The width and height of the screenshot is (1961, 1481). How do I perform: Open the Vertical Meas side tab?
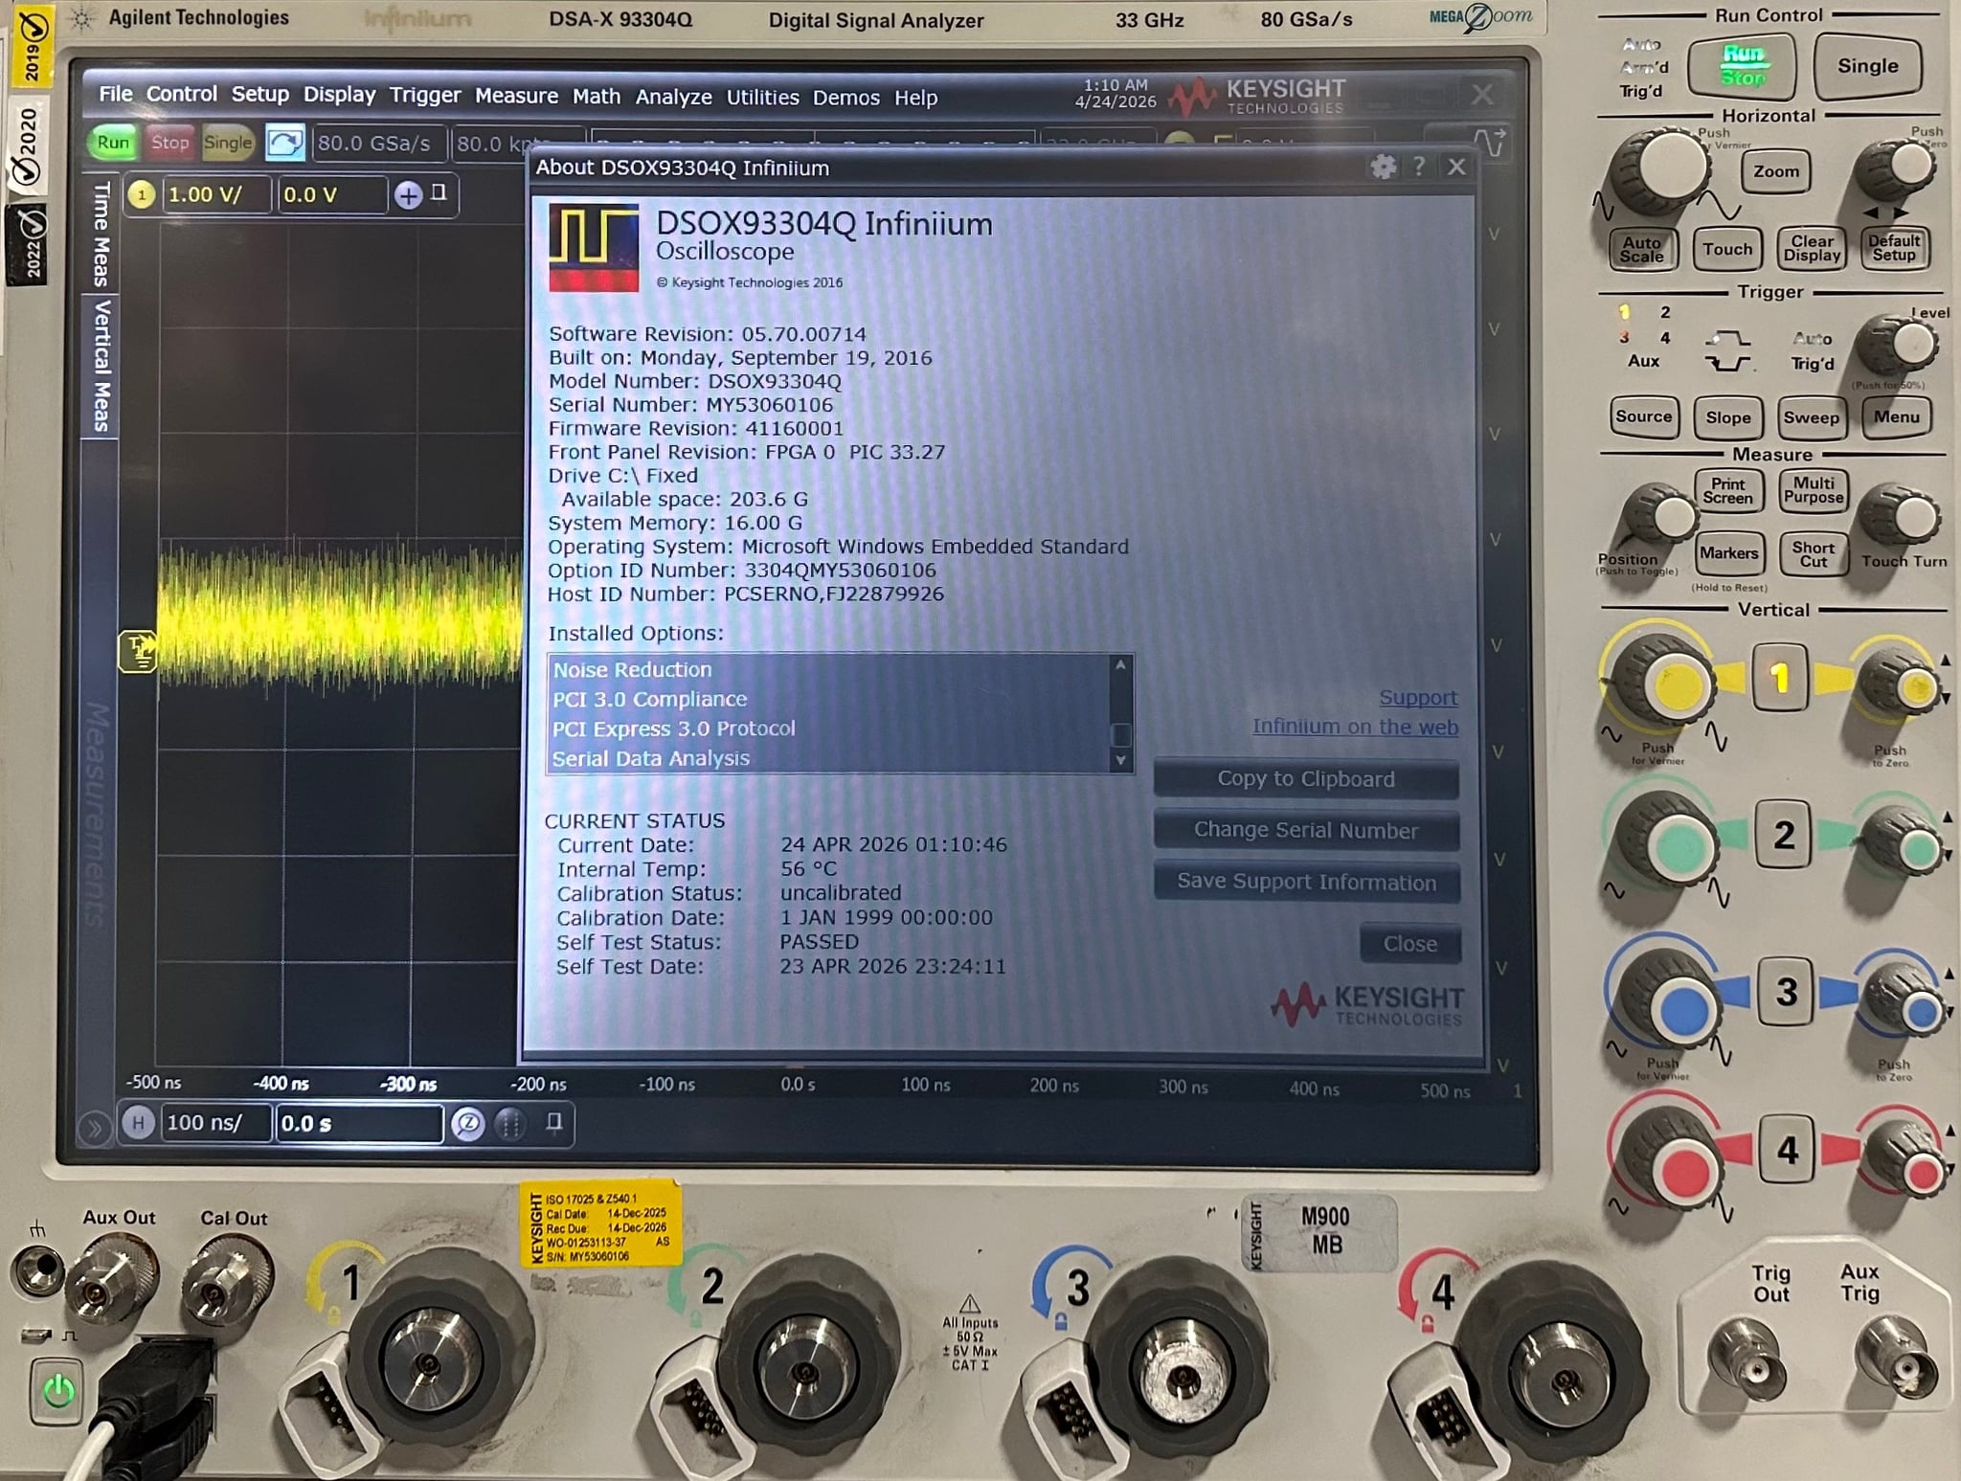tap(101, 365)
